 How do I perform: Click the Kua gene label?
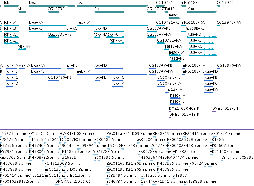point(191,9)
